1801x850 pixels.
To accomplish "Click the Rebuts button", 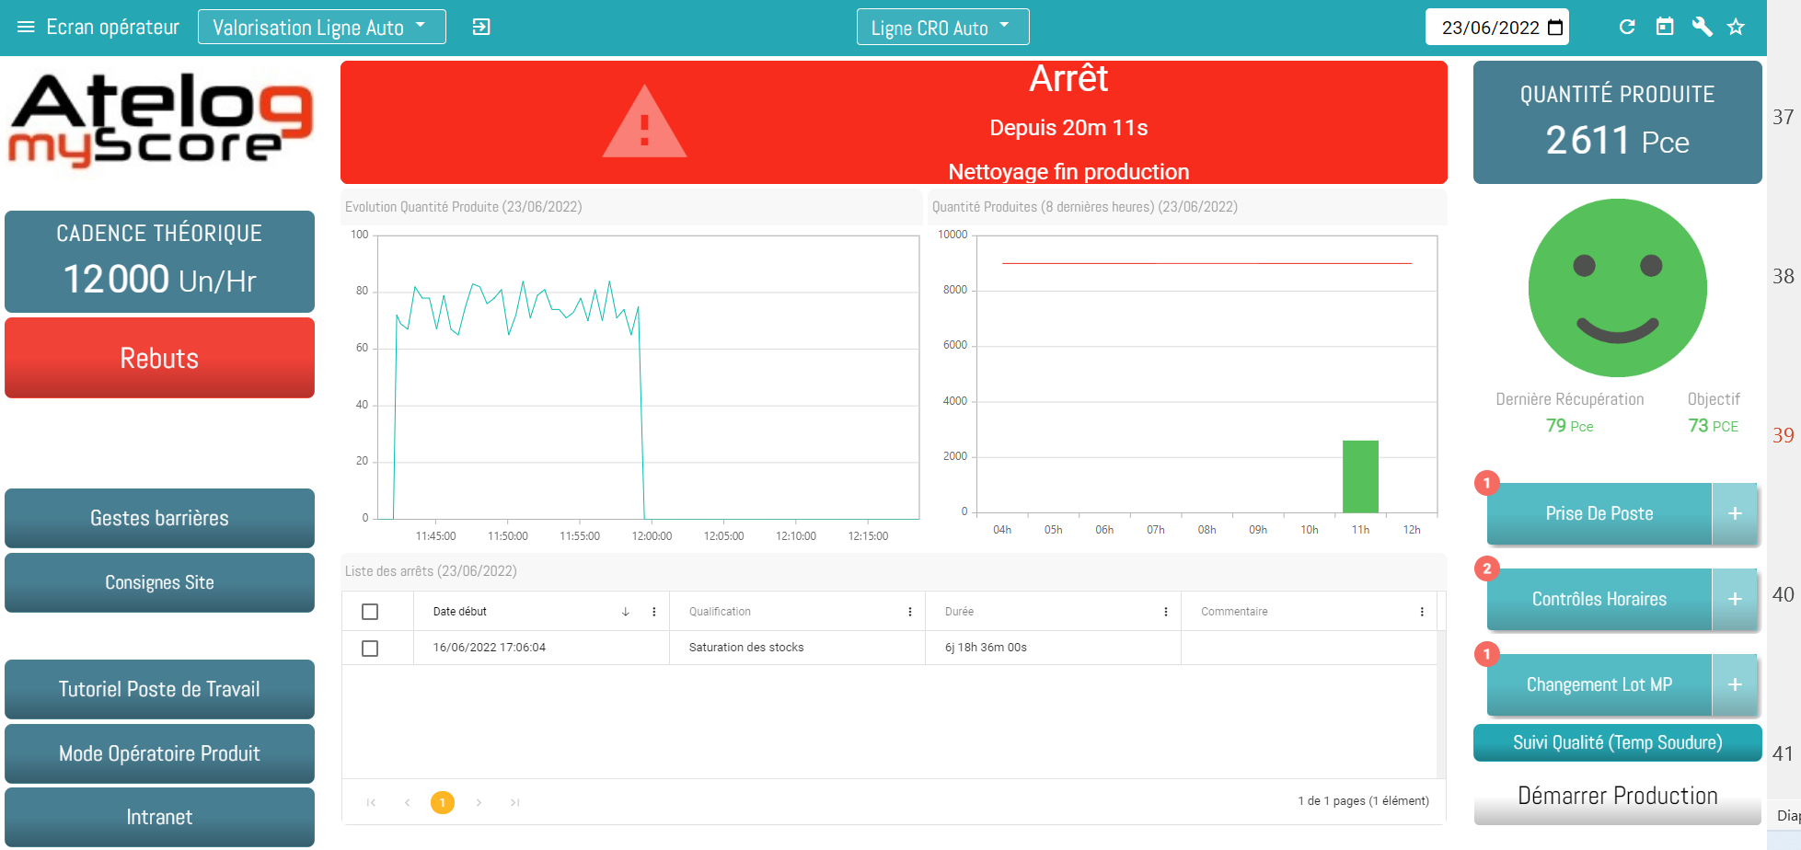I will pyautogui.click(x=159, y=358).
